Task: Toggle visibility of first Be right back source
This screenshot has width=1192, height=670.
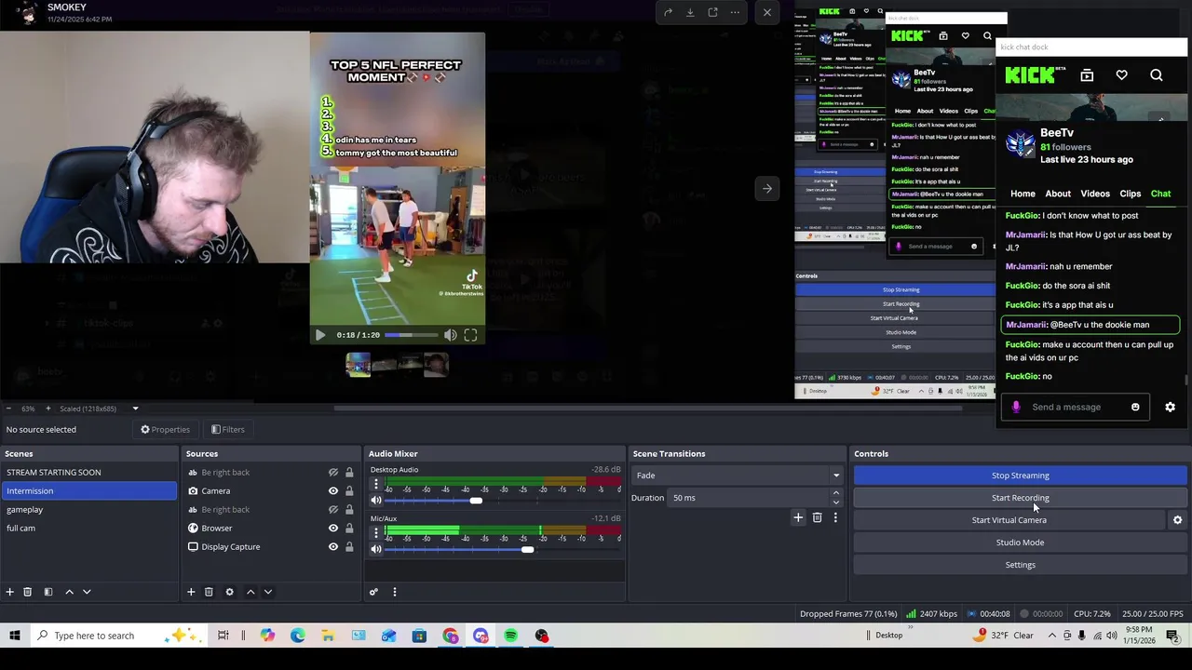Action: click(x=333, y=473)
